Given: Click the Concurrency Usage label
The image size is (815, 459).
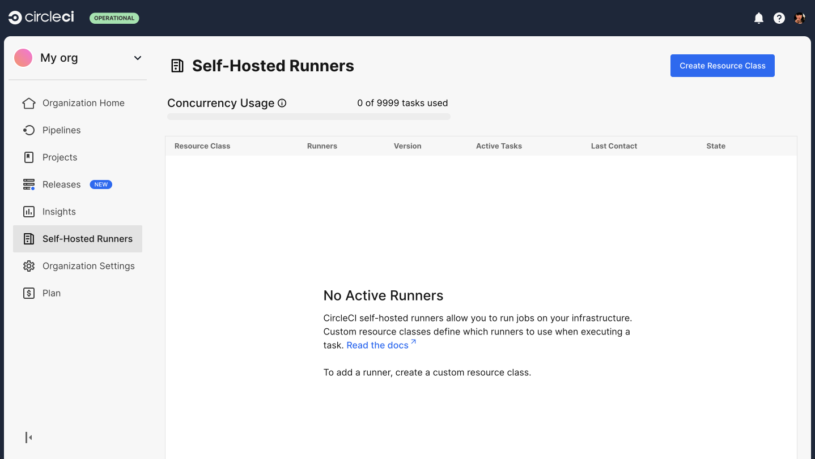Looking at the screenshot, I should [x=221, y=103].
